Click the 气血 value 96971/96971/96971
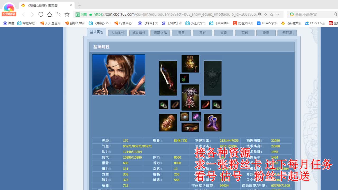This screenshot has height=190, width=338. pyautogui.click(x=137, y=146)
